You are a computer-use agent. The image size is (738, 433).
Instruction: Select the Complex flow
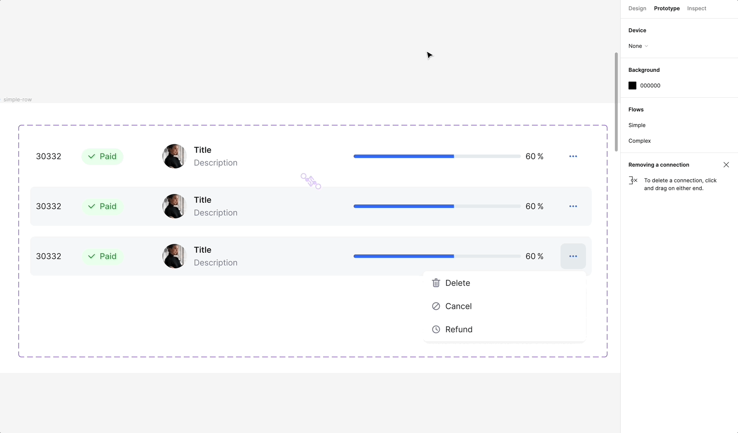pyautogui.click(x=639, y=141)
